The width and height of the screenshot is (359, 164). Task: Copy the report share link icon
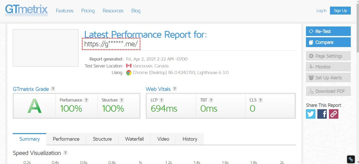tap(333, 114)
